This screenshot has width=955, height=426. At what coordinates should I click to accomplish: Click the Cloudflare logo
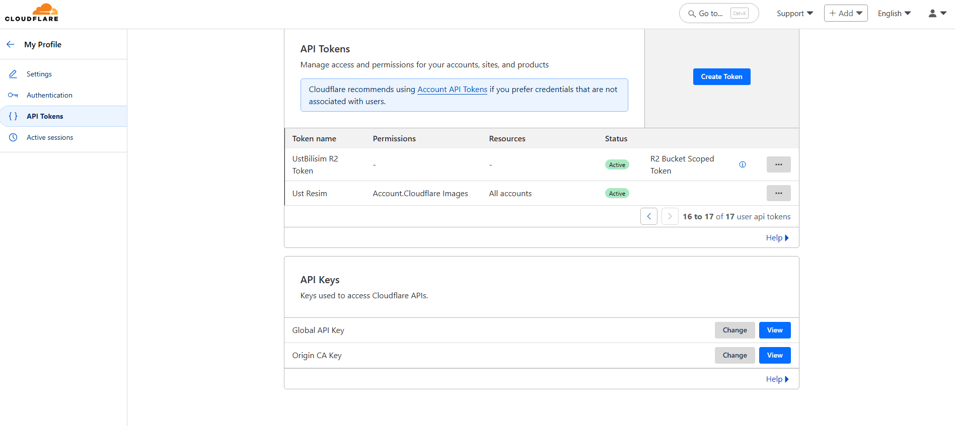32,13
